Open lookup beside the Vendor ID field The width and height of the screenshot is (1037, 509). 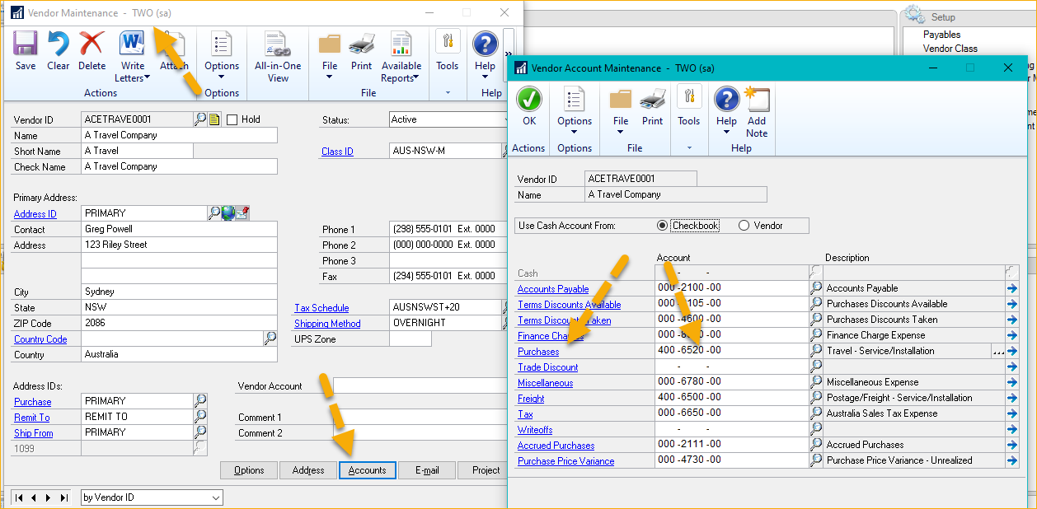(x=200, y=119)
